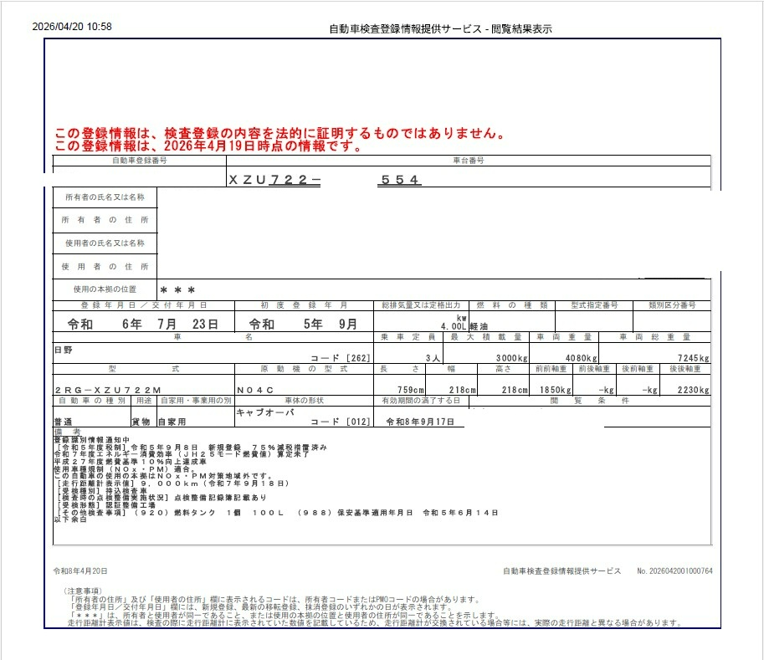Click the [受検形態] 認証整備工場 line
Screen dimensions: 764x660
pyautogui.click(x=105, y=505)
